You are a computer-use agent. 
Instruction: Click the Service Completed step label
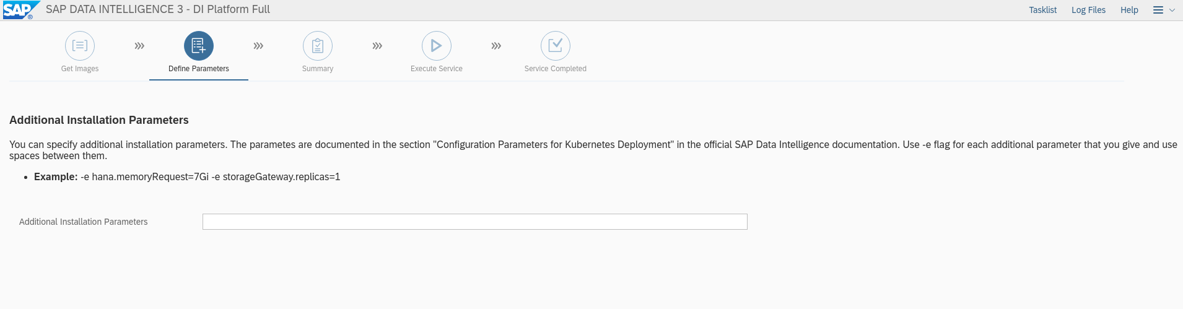coord(556,69)
